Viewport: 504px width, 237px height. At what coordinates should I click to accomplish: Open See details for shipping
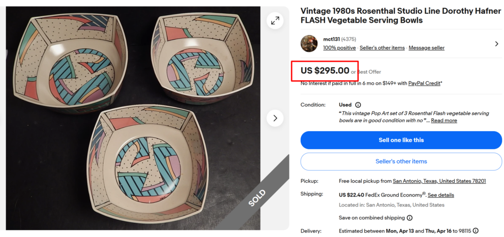pyautogui.click(x=441, y=195)
